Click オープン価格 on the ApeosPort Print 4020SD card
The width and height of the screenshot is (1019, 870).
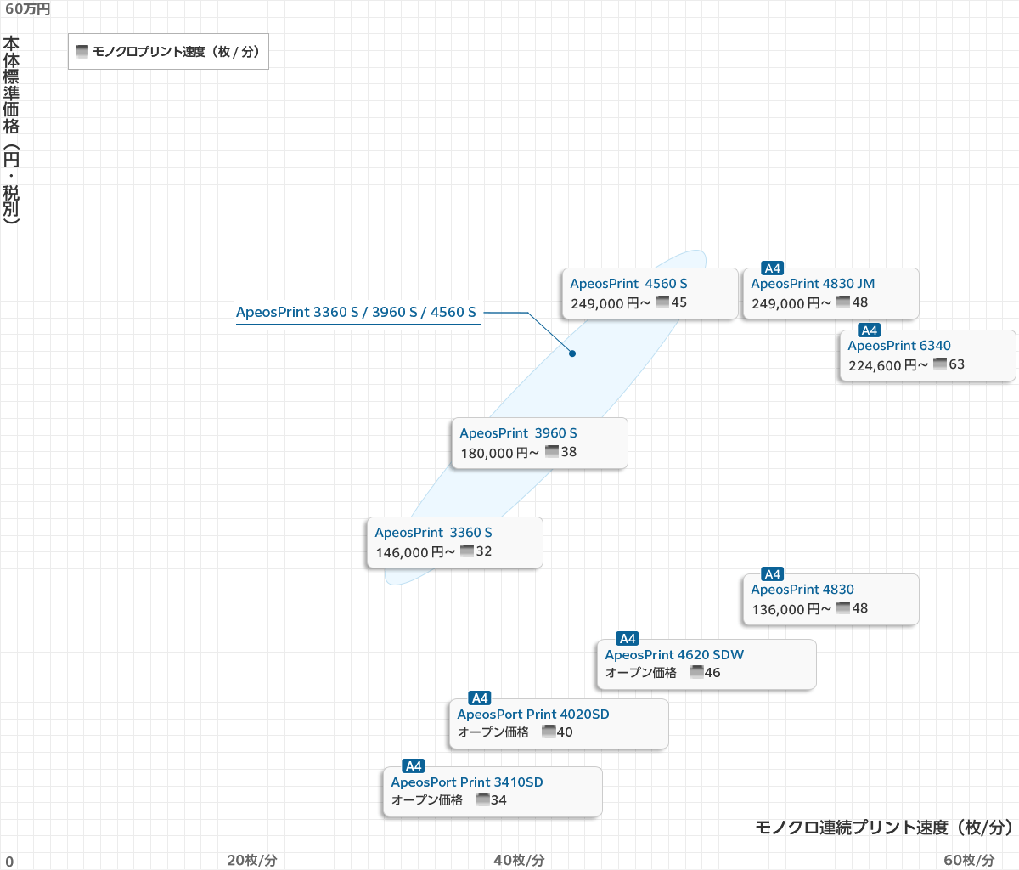(493, 732)
